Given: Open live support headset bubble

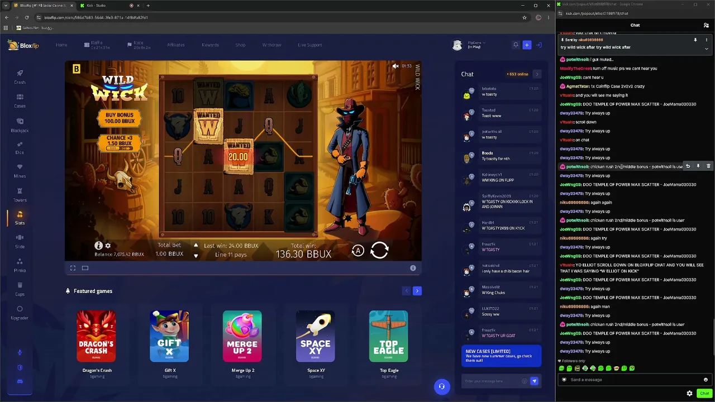Looking at the screenshot, I should [x=442, y=386].
